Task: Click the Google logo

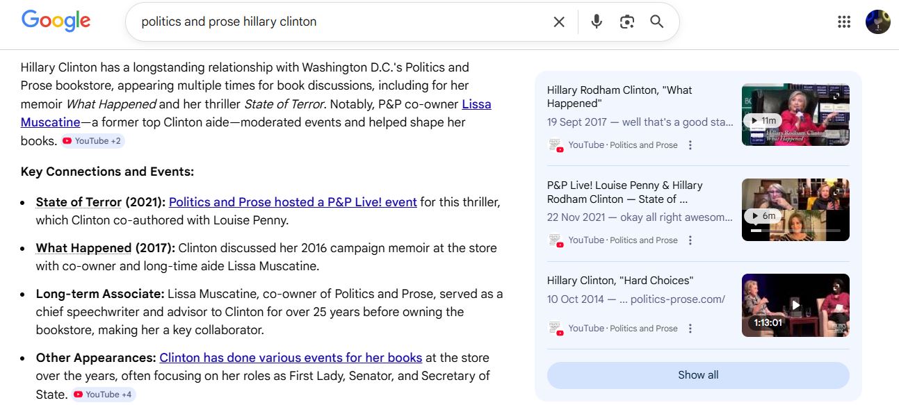Action: (56, 21)
